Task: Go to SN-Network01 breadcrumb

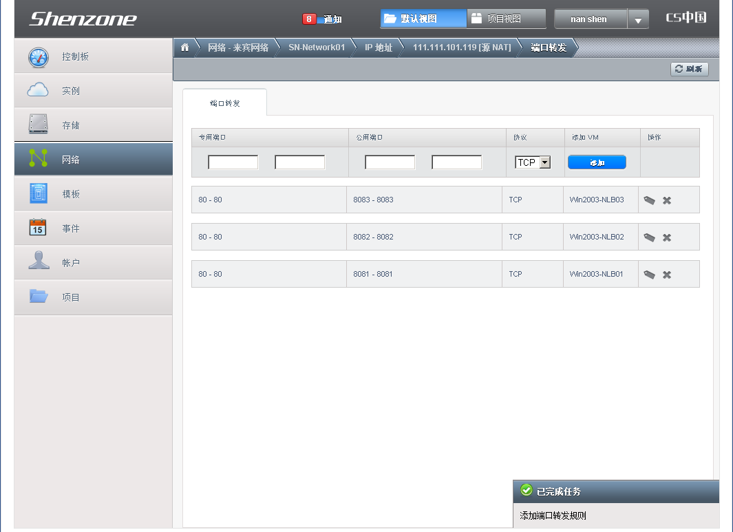Action: pyautogui.click(x=317, y=47)
